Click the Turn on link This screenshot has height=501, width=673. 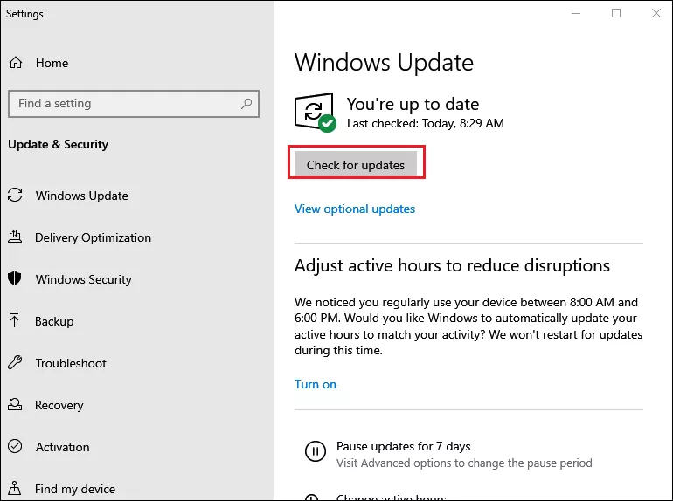(316, 384)
